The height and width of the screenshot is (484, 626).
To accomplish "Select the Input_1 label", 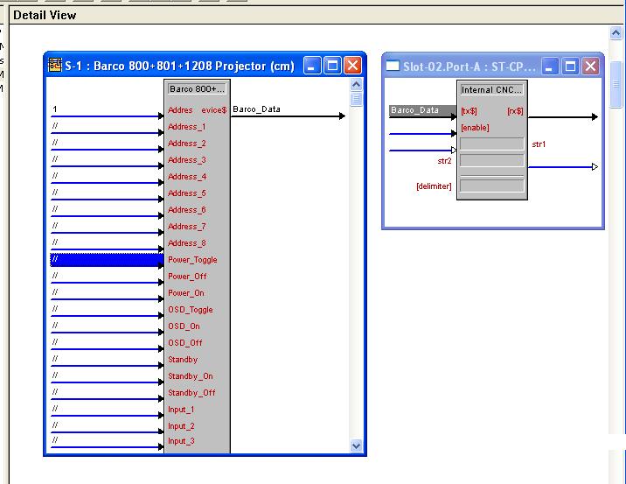I will coord(181,410).
